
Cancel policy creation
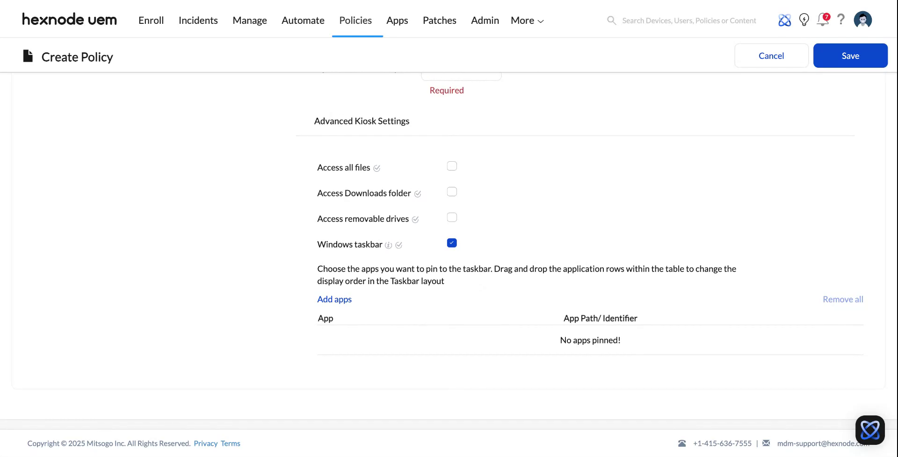coord(771,56)
